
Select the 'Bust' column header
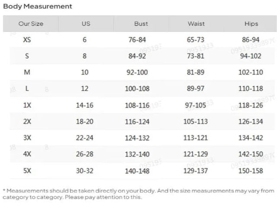click(x=141, y=24)
